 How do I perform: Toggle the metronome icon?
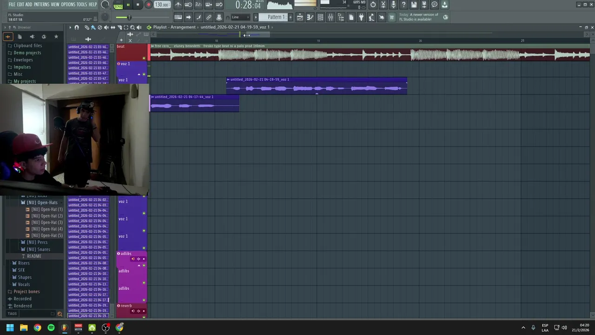point(178,5)
